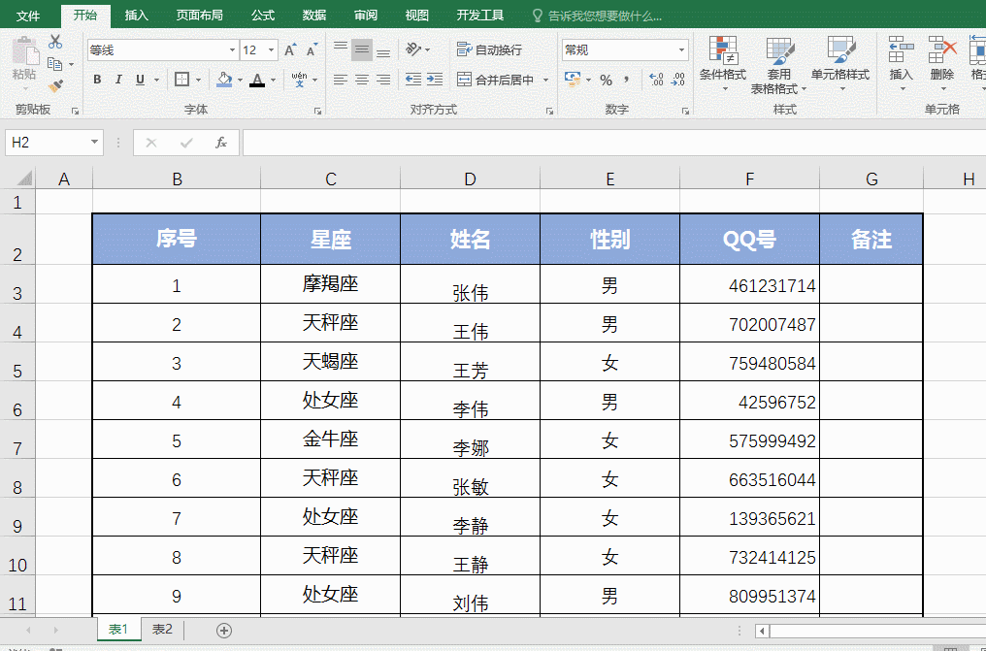
Task: Click the Percent Style icon
Action: (606, 80)
